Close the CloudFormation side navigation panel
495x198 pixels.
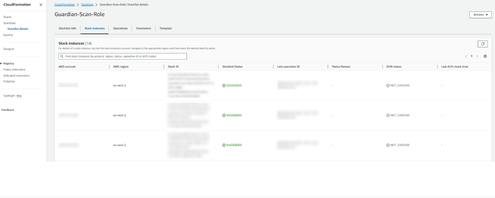pyautogui.click(x=41, y=5)
